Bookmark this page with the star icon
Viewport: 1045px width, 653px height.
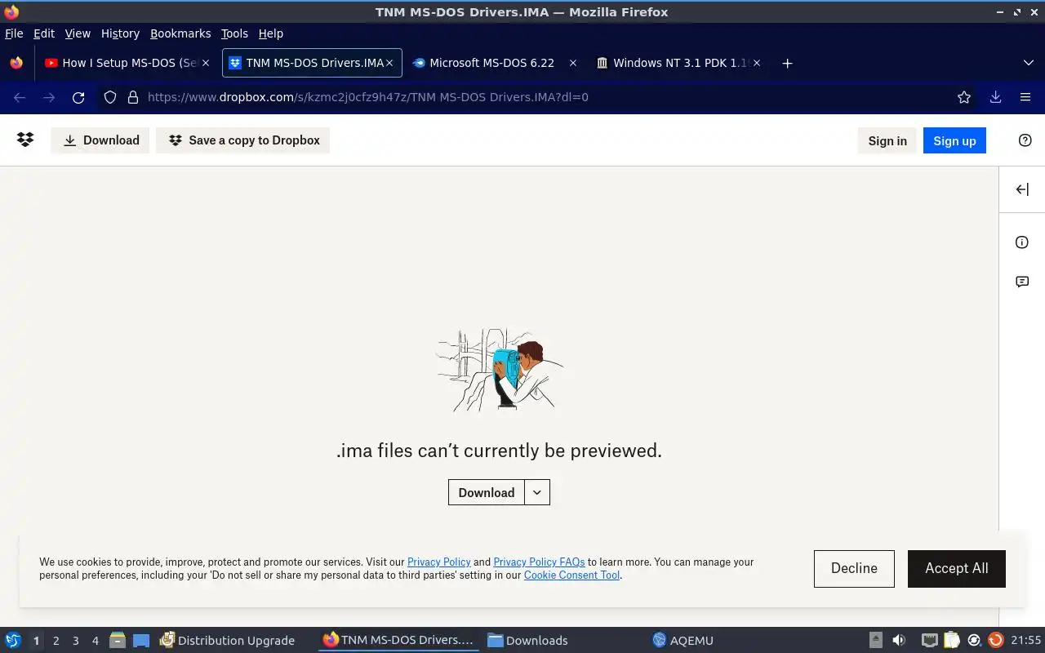click(964, 97)
